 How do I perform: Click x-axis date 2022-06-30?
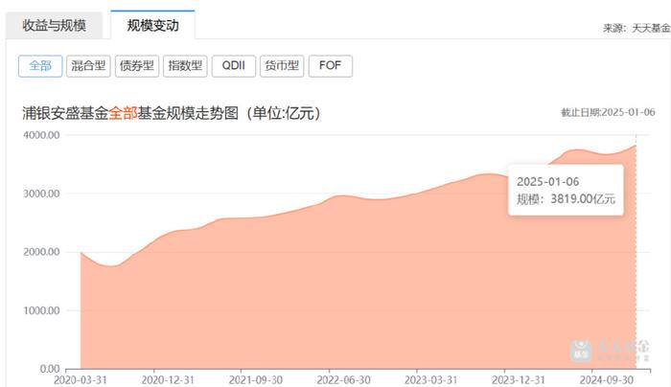tap(343, 380)
